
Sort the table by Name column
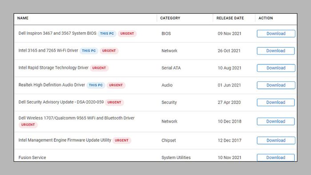(x=23, y=18)
